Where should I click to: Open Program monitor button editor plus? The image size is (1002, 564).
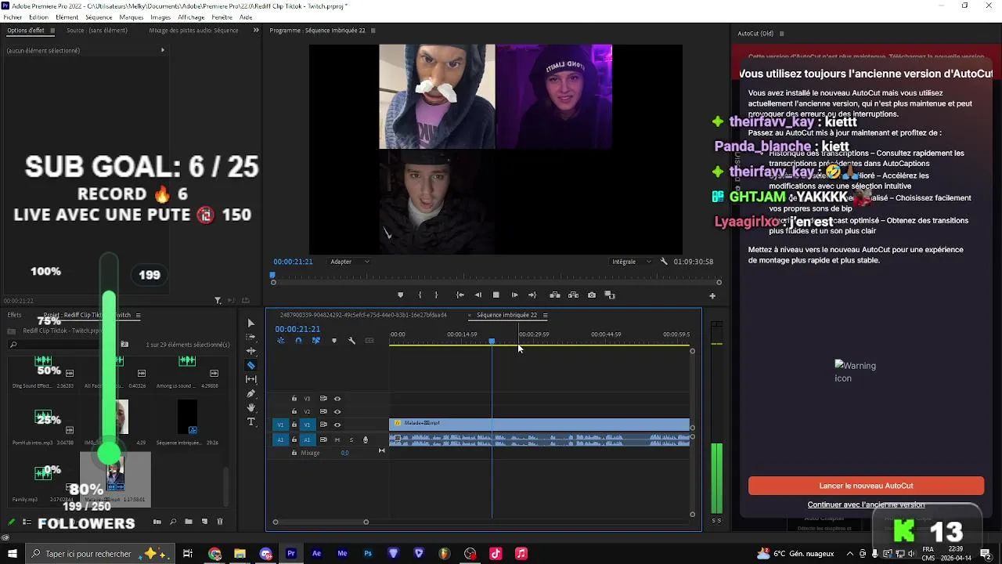712,296
